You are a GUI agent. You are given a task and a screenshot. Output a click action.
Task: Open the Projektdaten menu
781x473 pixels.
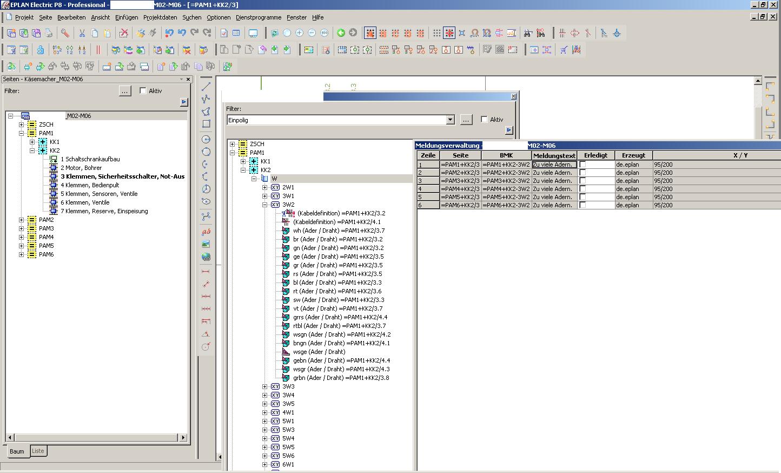tap(160, 17)
